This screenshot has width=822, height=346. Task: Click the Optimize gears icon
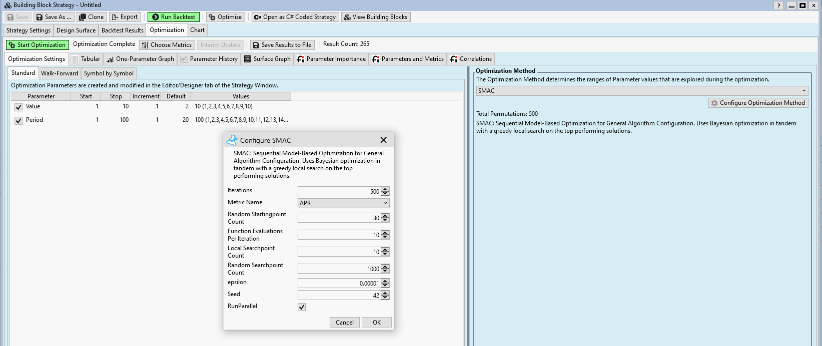tap(212, 17)
